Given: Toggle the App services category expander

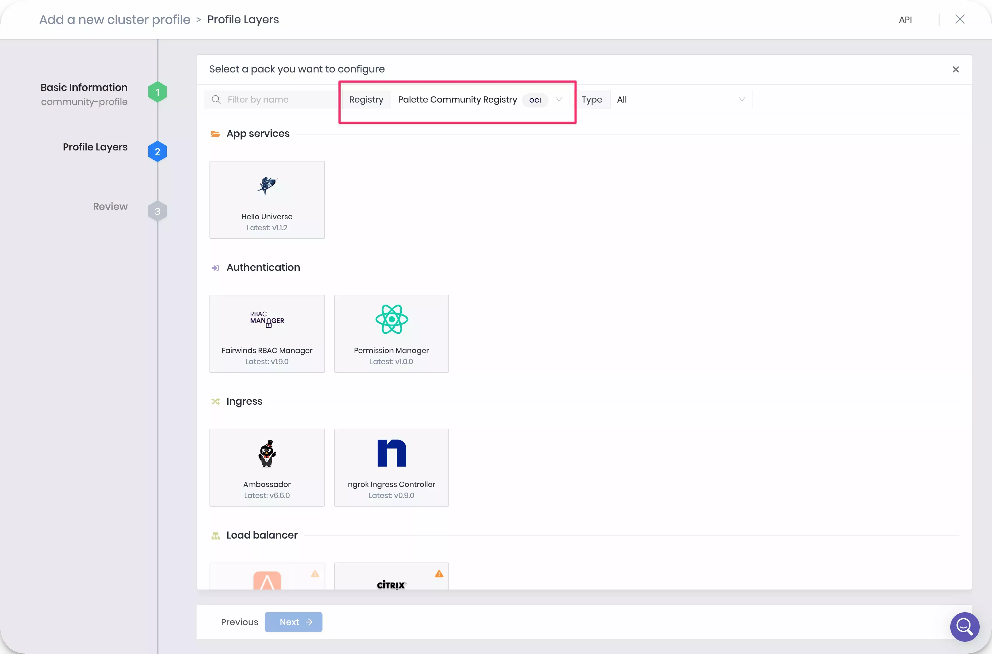Looking at the screenshot, I should (216, 134).
